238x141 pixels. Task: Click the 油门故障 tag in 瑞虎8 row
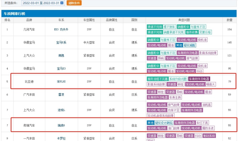tap(174, 128)
